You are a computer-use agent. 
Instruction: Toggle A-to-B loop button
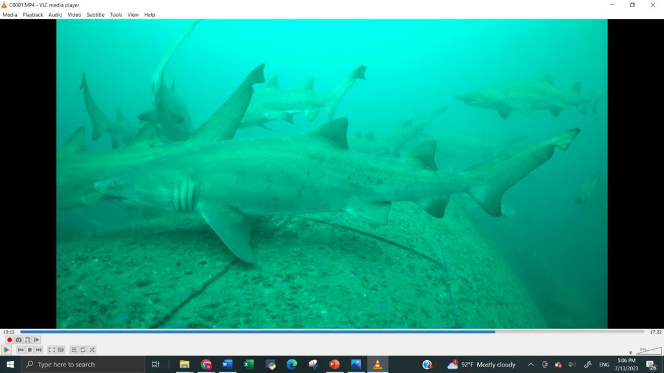click(x=27, y=340)
